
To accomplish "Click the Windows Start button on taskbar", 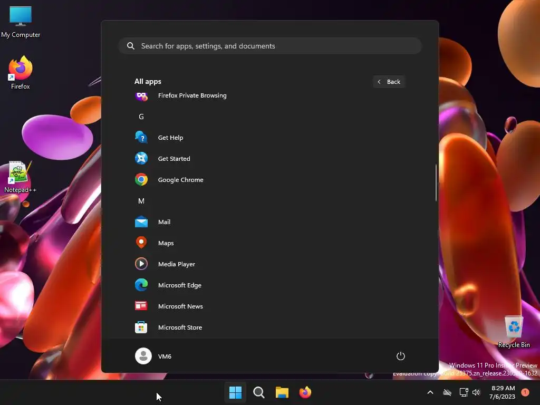I will click(236, 392).
